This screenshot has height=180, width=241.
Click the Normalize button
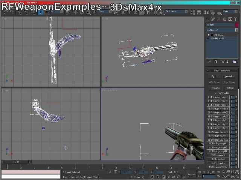[229, 76]
